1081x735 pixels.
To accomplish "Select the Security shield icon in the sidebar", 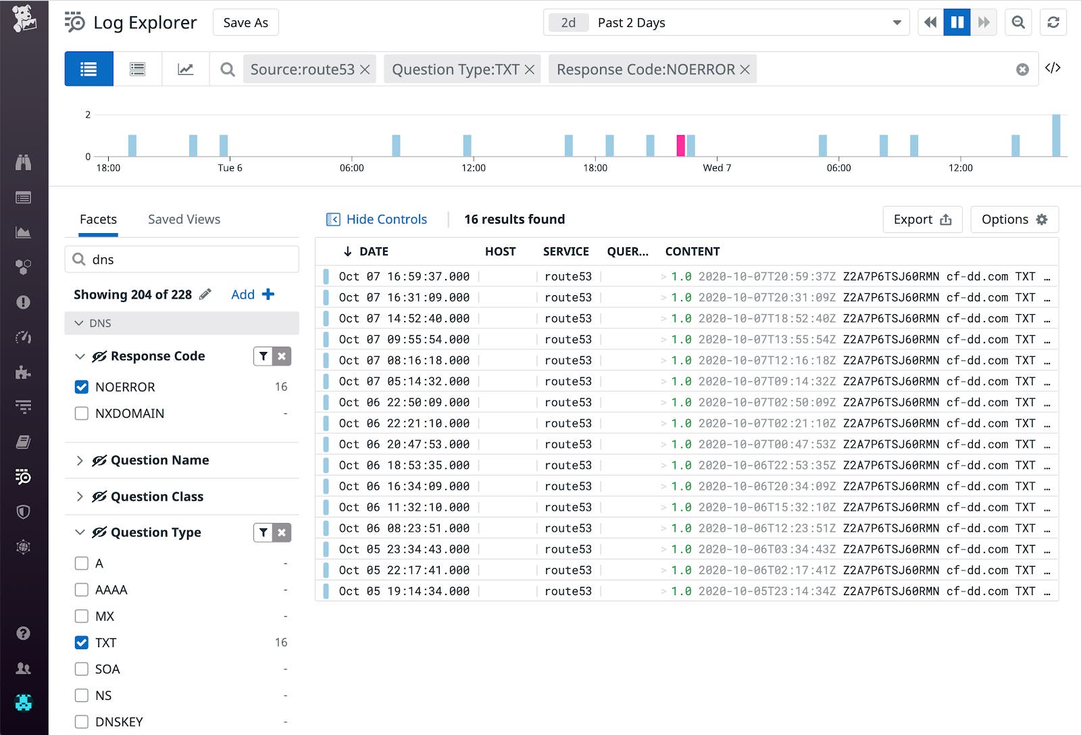I will point(24,511).
